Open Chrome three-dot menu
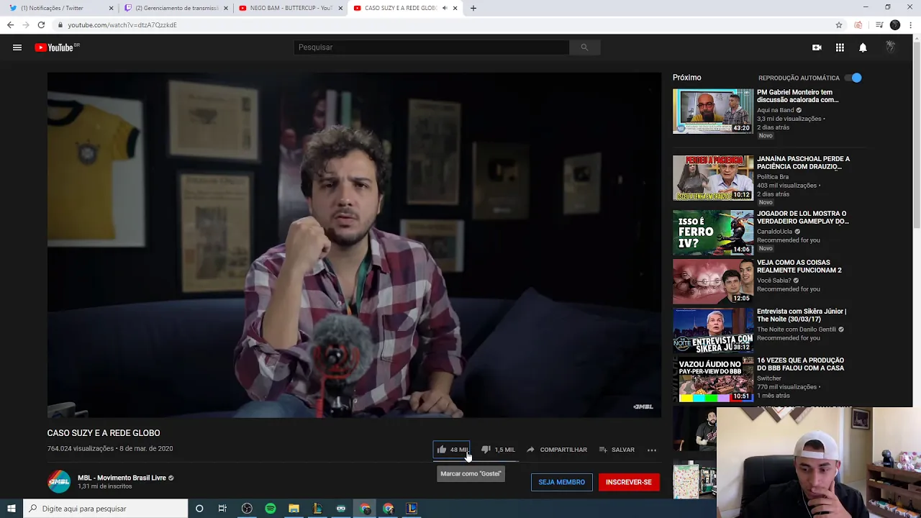 point(911,24)
